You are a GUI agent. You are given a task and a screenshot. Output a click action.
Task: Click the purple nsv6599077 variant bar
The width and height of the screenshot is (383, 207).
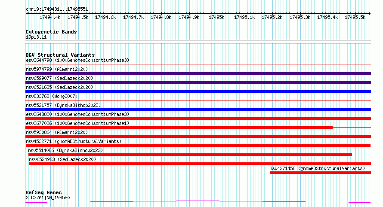[x=198, y=82]
